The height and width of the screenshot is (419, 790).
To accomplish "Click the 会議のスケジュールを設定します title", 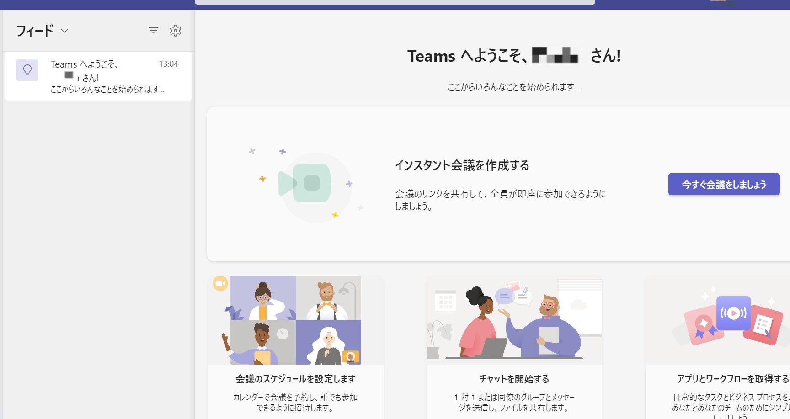I will coord(295,379).
